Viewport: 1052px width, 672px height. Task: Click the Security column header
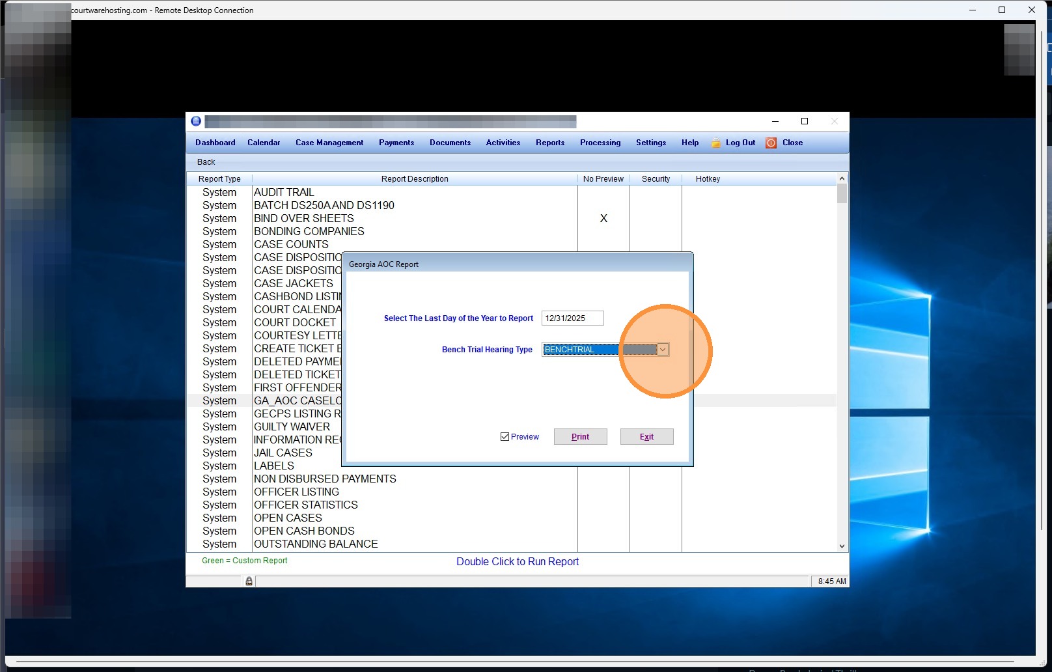coord(656,179)
